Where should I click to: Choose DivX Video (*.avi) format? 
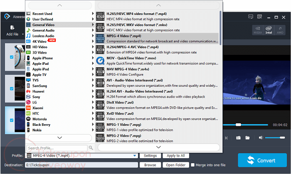pos(157,105)
